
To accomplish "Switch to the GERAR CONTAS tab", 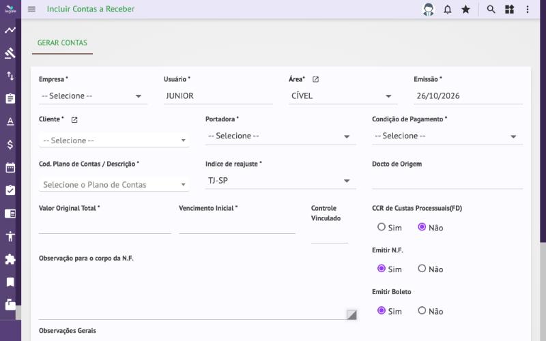I will point(62,43).
